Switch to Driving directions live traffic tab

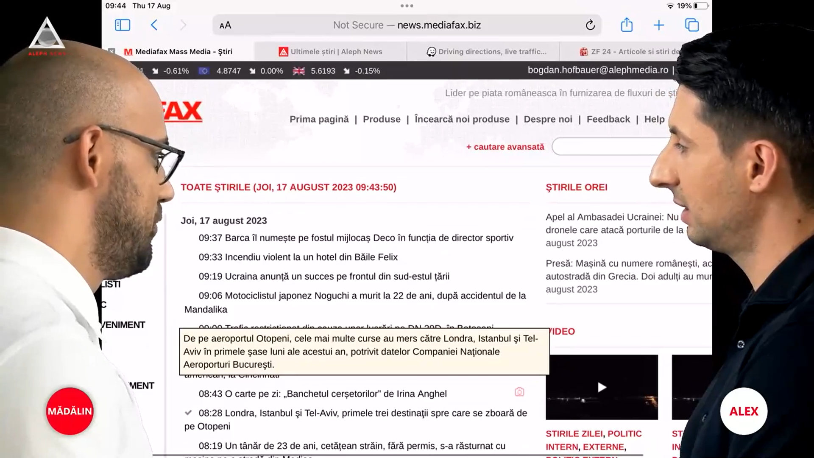487,51
